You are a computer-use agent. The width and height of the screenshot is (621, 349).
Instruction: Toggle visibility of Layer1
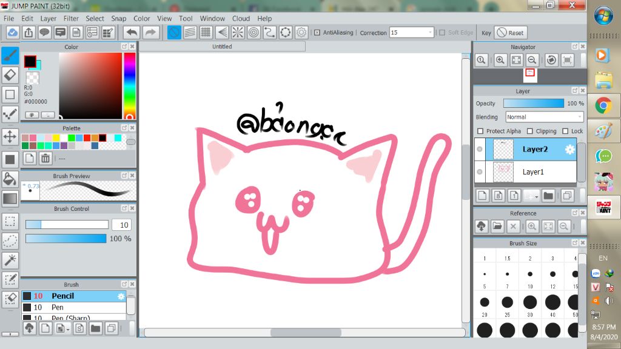point(480,171)
